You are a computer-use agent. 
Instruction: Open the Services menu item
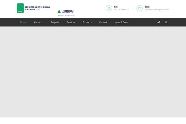pos(71,22)
